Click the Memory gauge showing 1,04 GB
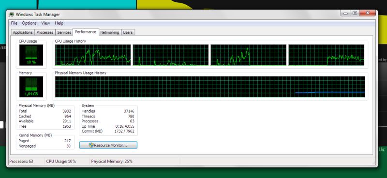Viewport: 387px width, 178px height. pos(31,87)
